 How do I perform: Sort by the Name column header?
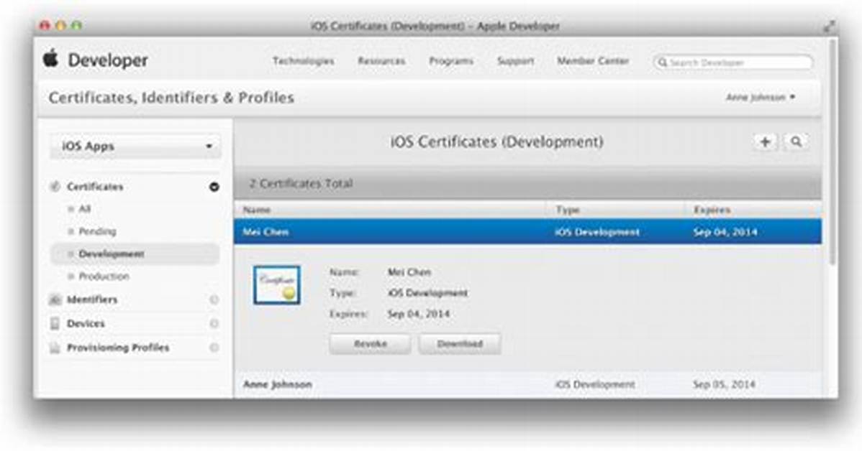coord(257,210)
